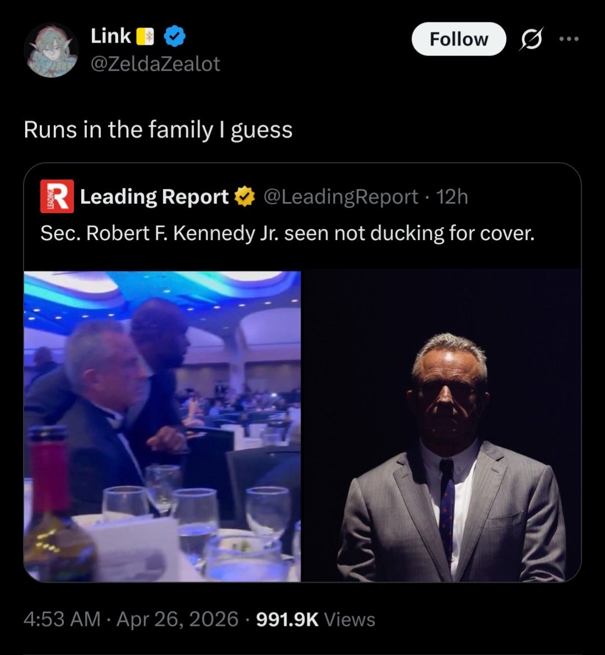Open the quoted post's 12h timestamp
This screenshot has width=605, height=655.
point(452,197)
